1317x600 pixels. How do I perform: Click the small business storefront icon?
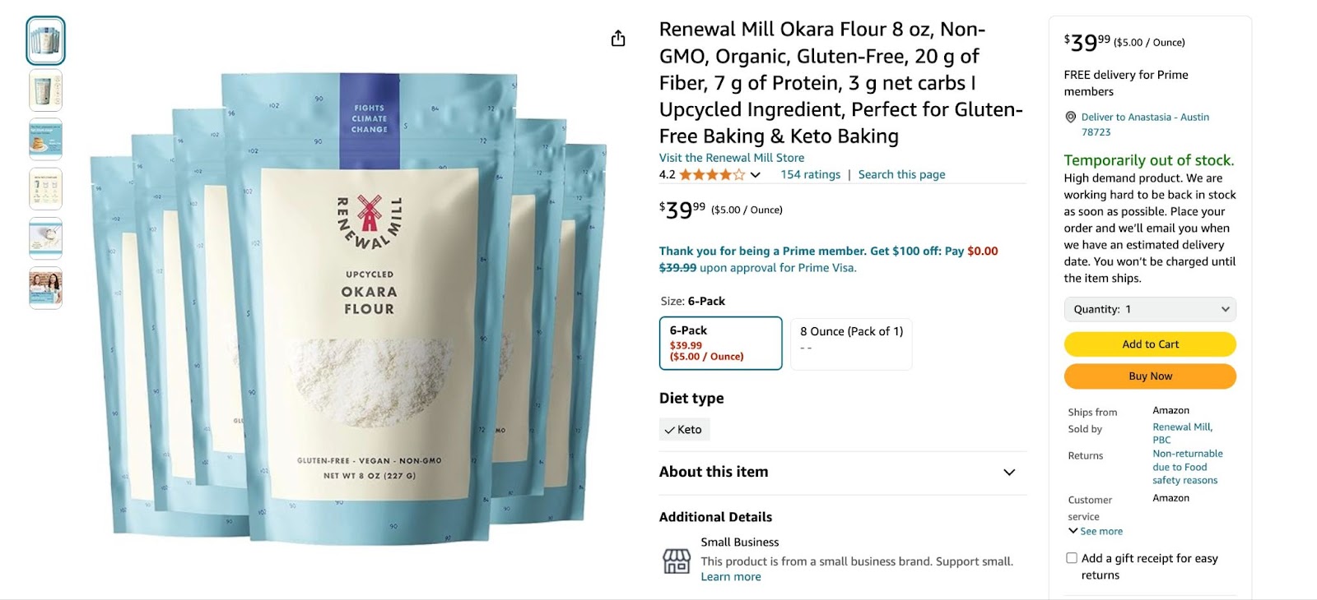(x=677, y=561)
